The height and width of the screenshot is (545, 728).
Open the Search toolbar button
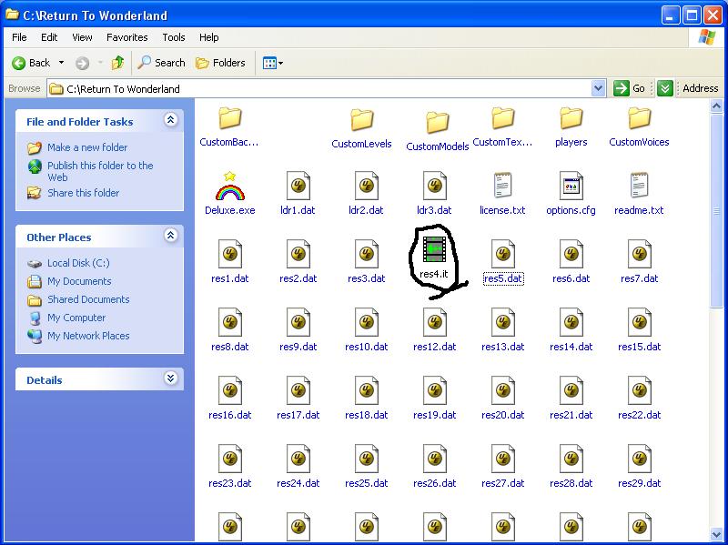tap(162, 63)
